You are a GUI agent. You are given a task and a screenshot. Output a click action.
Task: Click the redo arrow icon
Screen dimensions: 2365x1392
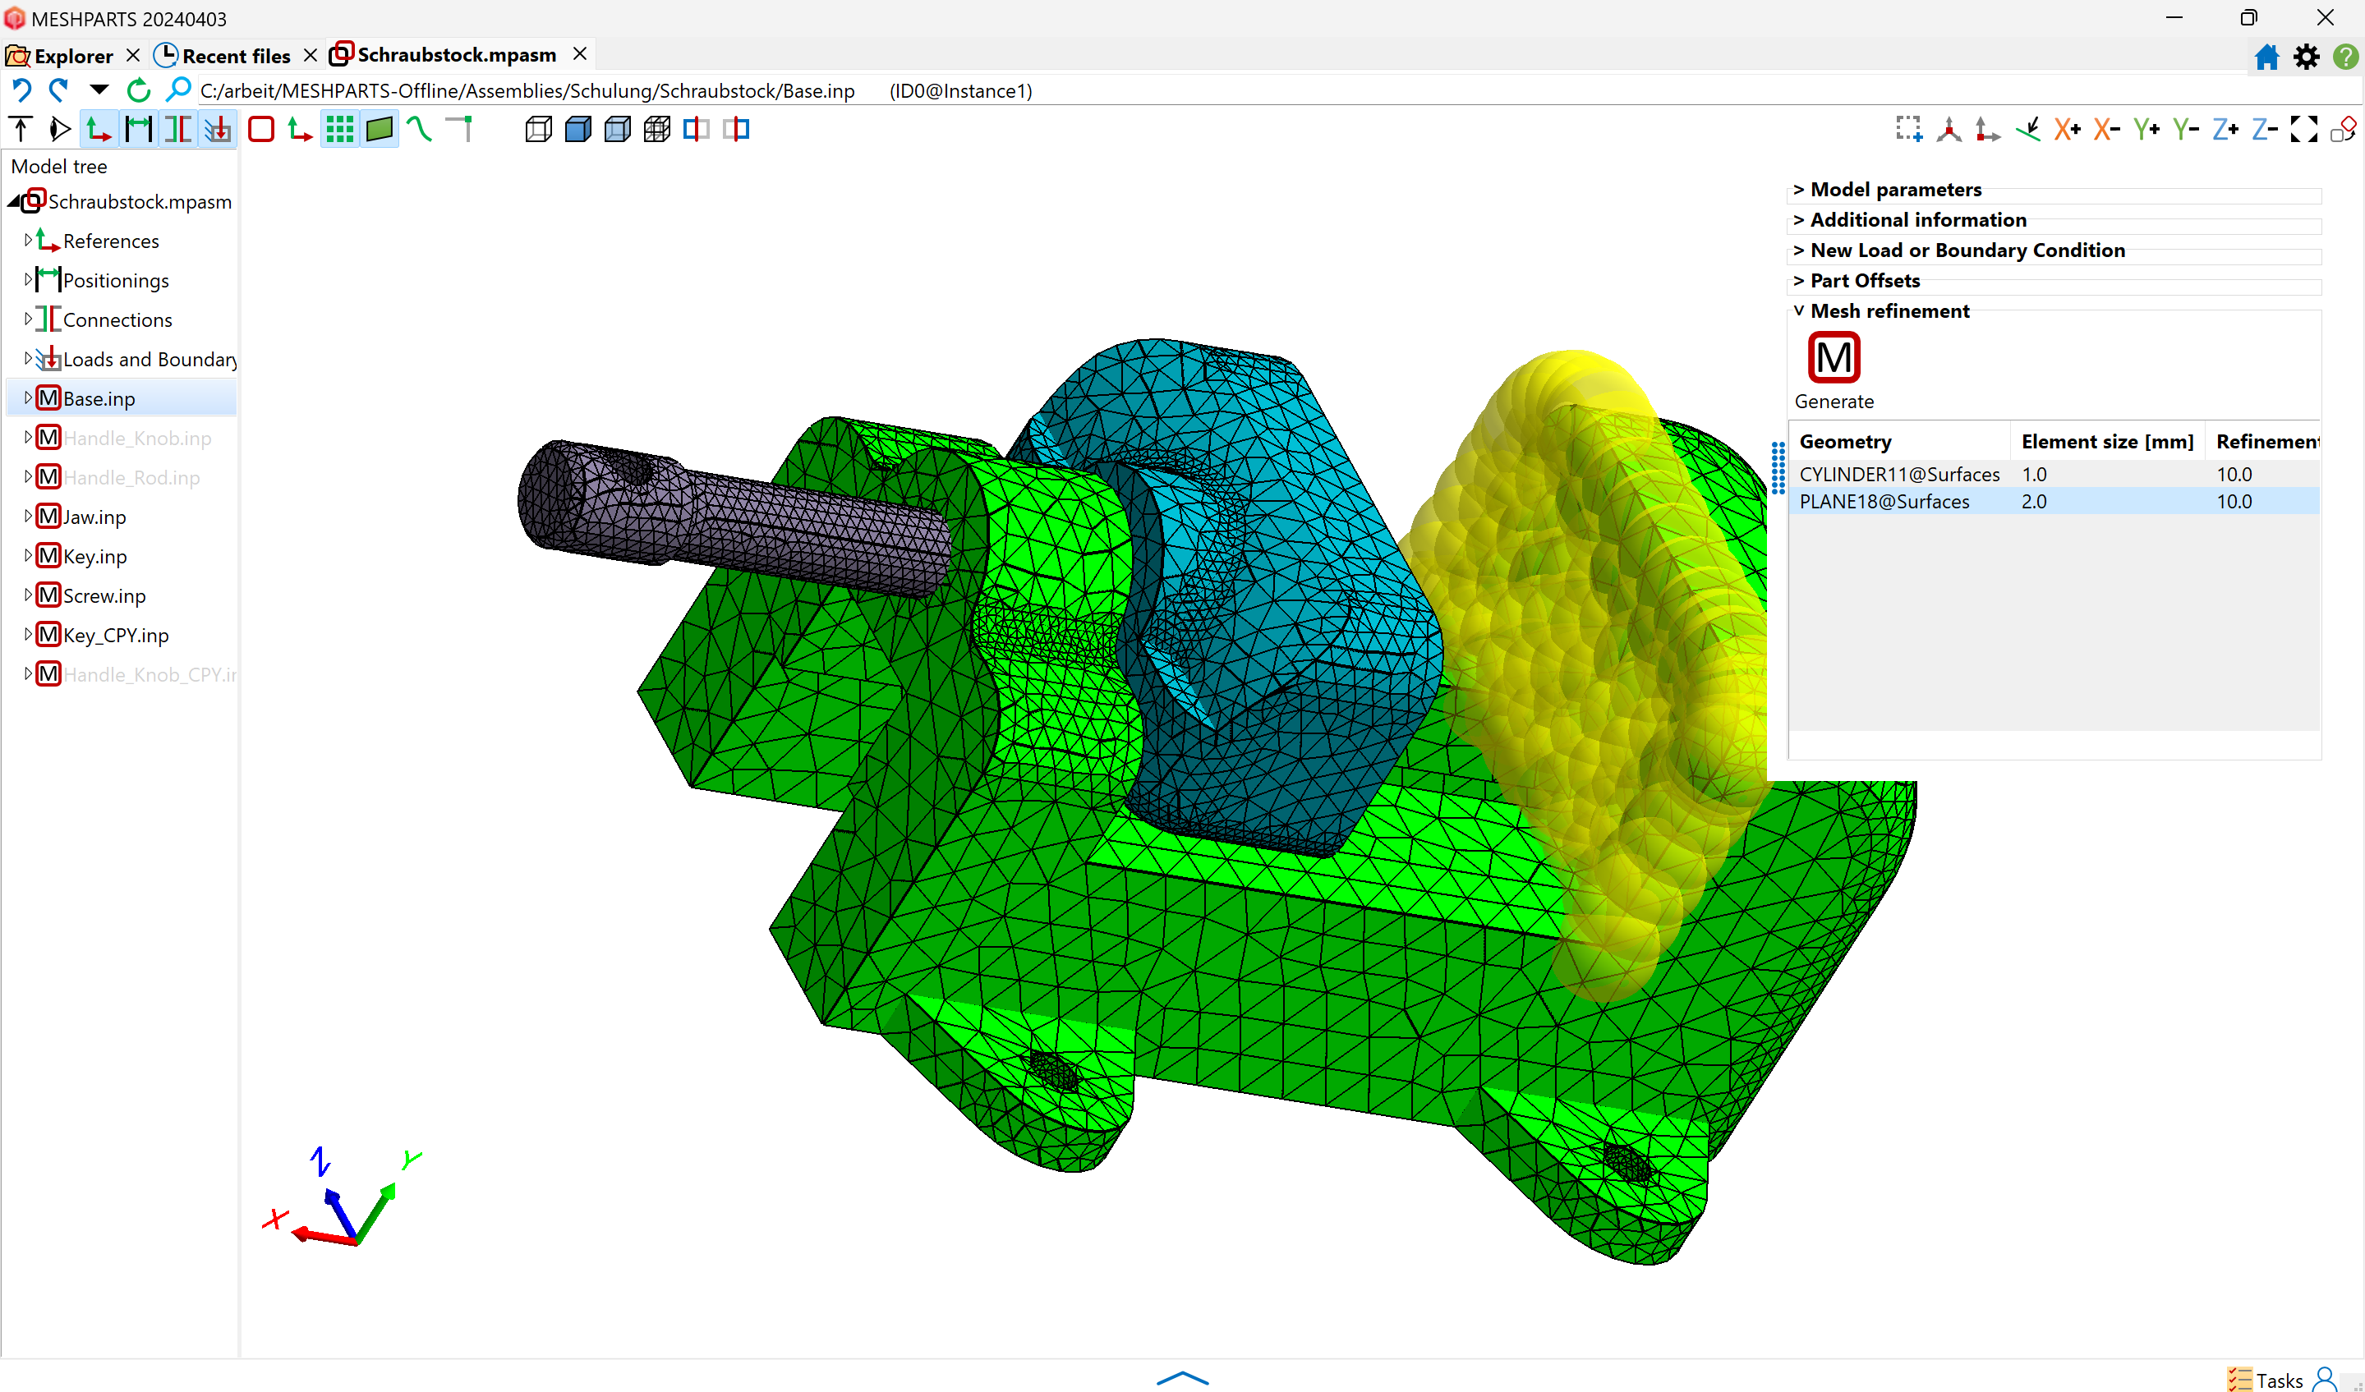[59, 90]
